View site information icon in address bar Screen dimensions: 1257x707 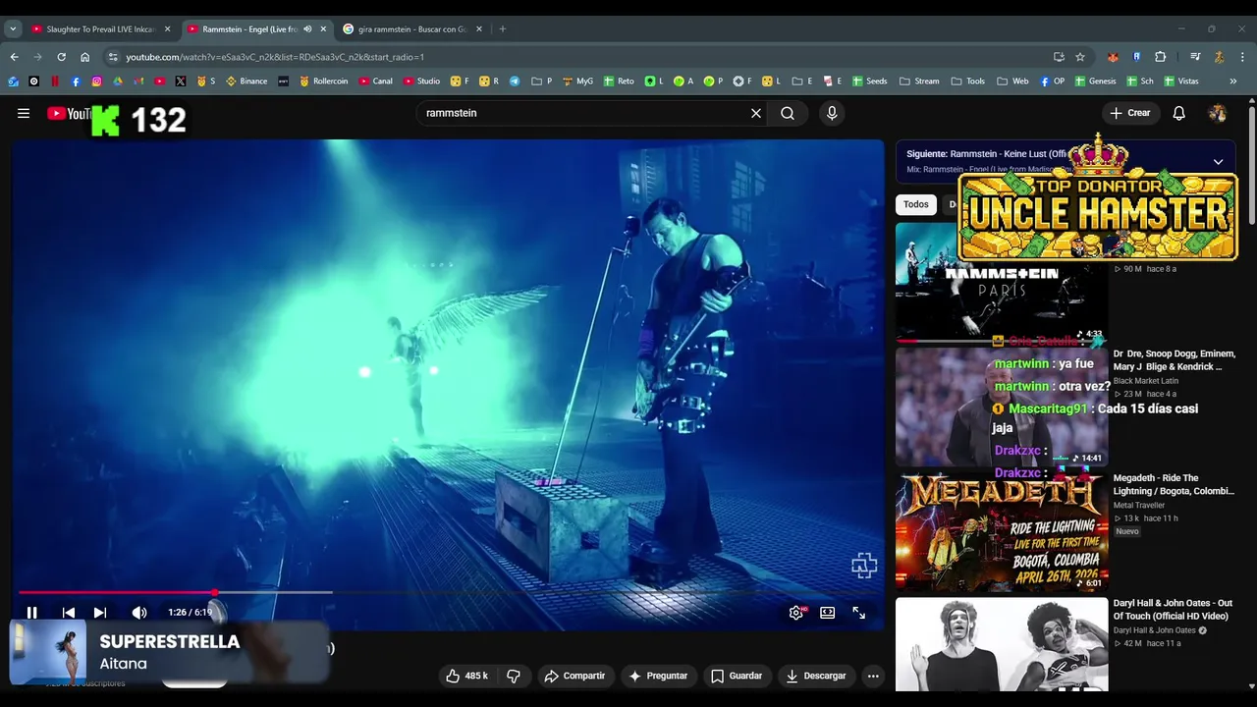pos(113,57)
